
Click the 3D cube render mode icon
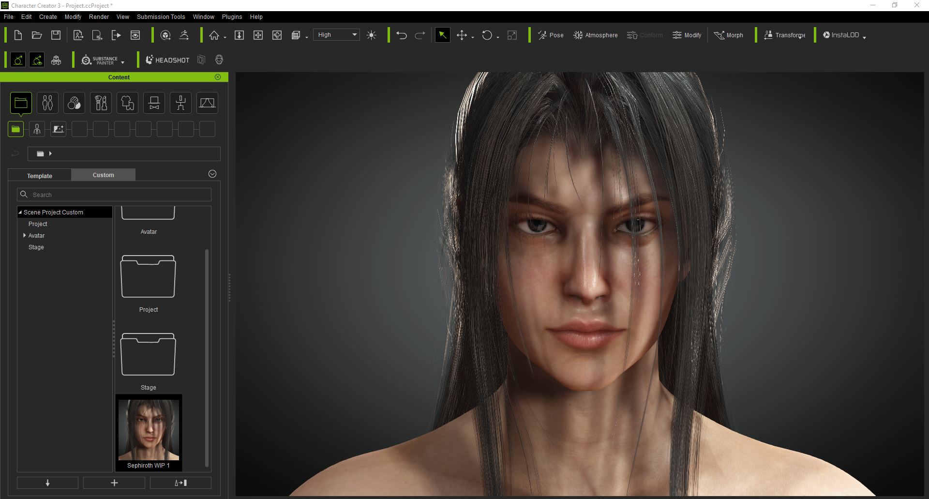tap(296, 35)
